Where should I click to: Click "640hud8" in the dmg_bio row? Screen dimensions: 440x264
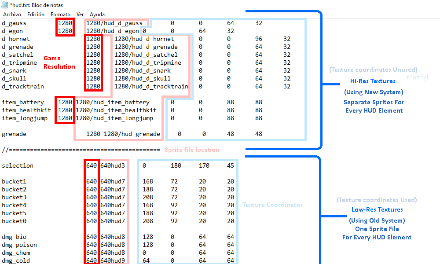tap(113, 237)
